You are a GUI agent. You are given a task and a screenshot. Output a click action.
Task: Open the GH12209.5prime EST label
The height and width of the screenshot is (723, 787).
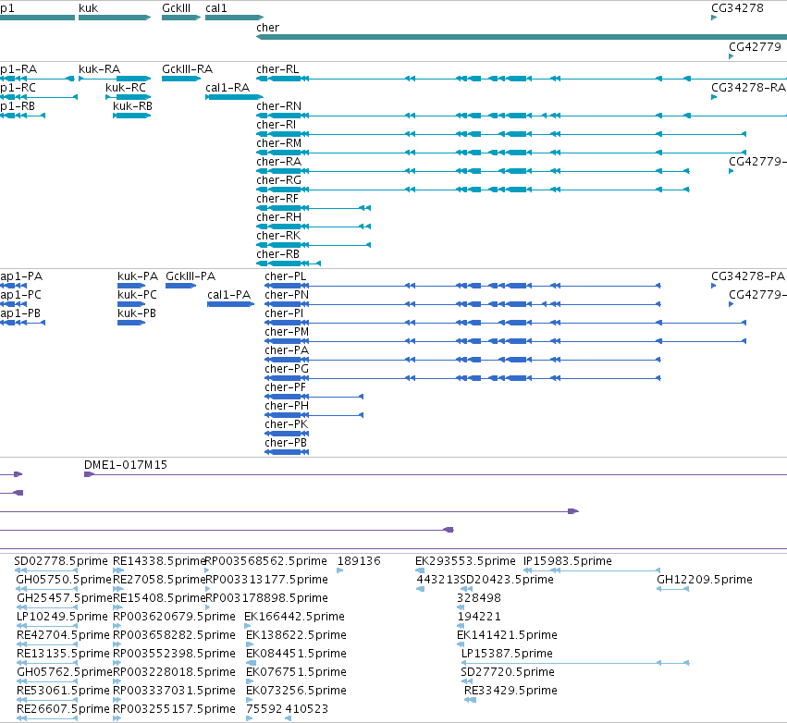[705, 580]
